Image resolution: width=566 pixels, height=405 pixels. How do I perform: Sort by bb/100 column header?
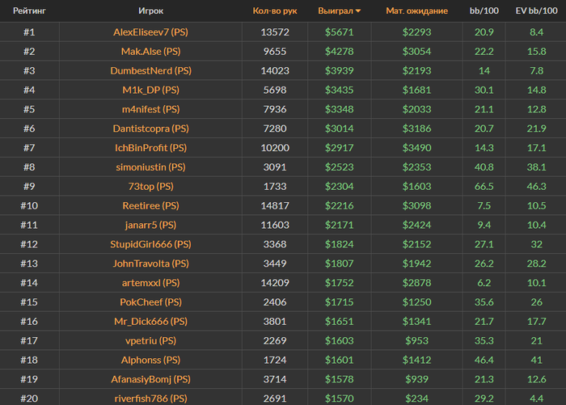point(484,11)
